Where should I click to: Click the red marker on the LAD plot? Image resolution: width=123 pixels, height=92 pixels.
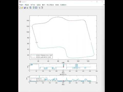point(63,67)
